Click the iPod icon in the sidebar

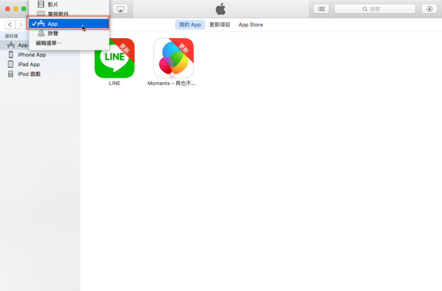click(x=10, y=74)
